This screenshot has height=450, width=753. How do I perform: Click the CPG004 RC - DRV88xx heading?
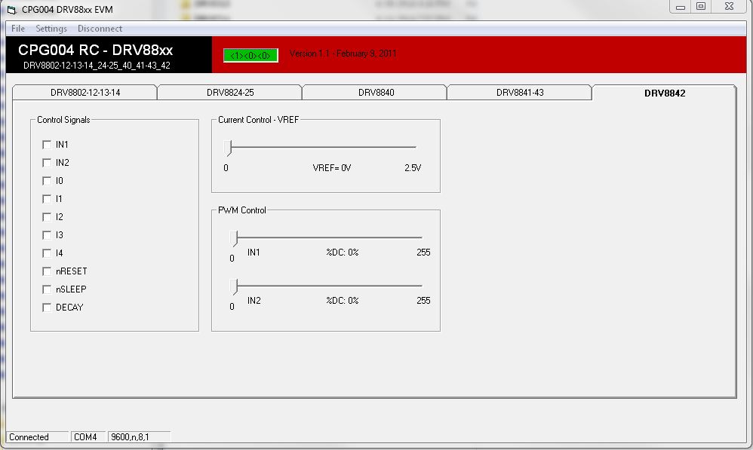[x=96, y=50]
